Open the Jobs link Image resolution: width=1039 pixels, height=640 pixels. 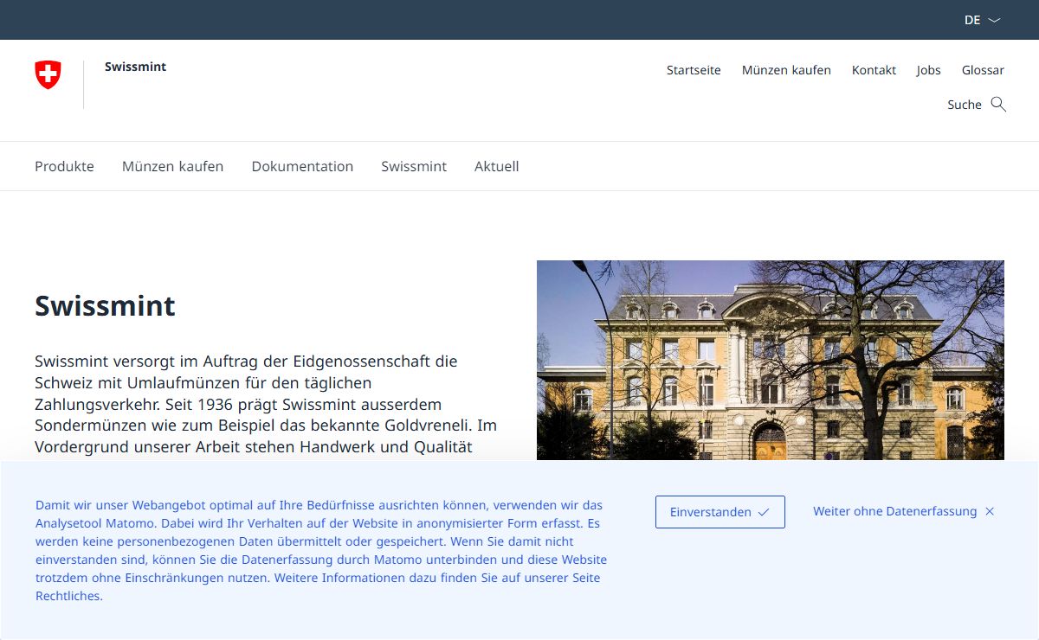[928, 70]
